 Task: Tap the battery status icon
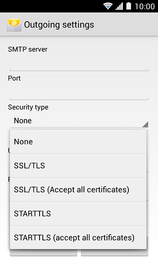tap(129, 6)
